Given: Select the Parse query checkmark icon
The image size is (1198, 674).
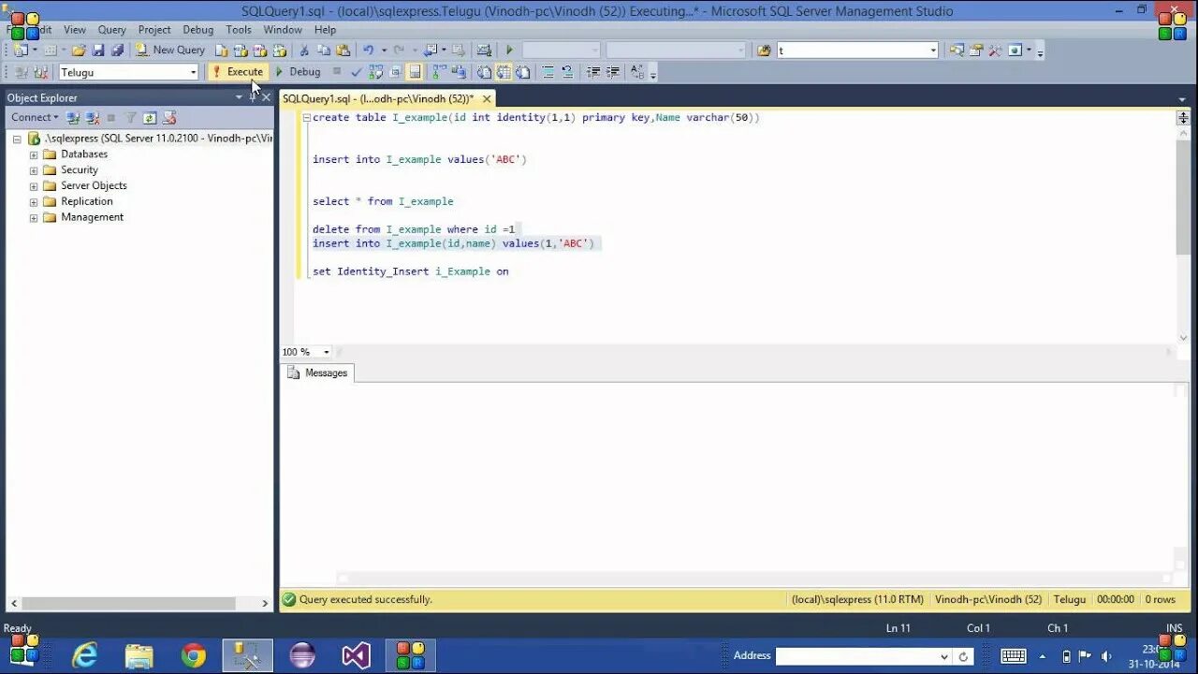Looking at the screenshot, I should click(357, 72).
